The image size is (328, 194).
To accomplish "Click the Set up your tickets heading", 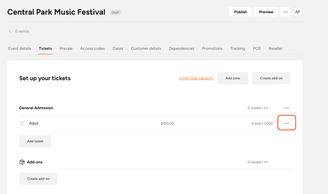I will point(45,78).
